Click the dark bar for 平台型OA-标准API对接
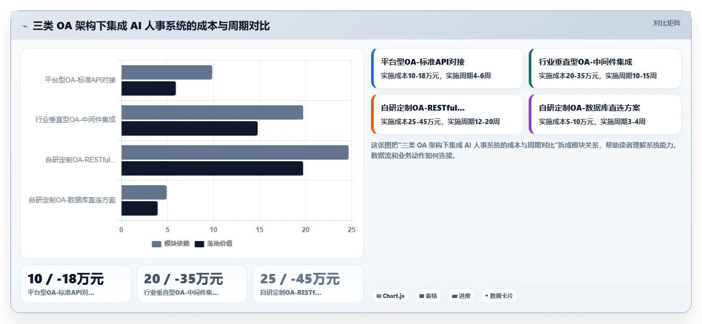This screenshot has width=702, height=324. click(x=149, y=89)
